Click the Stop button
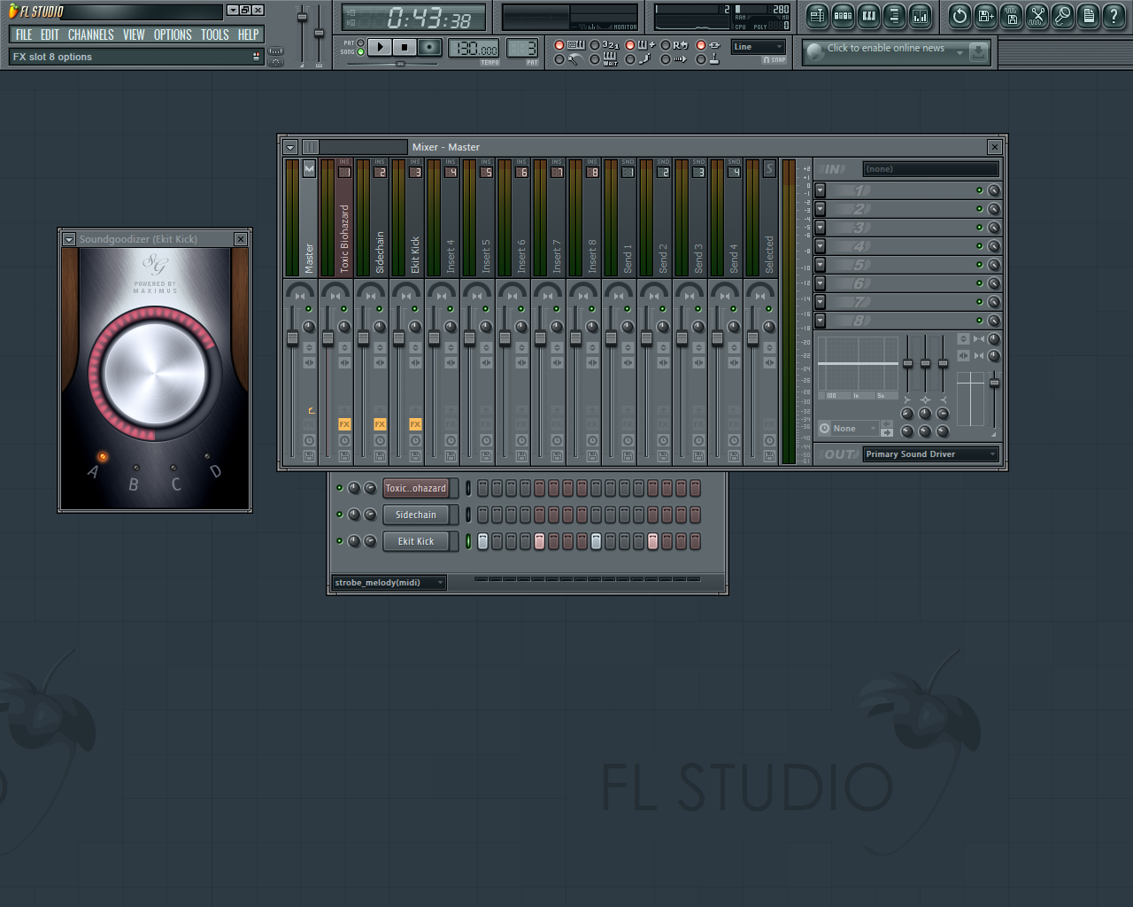 point(405,47)
